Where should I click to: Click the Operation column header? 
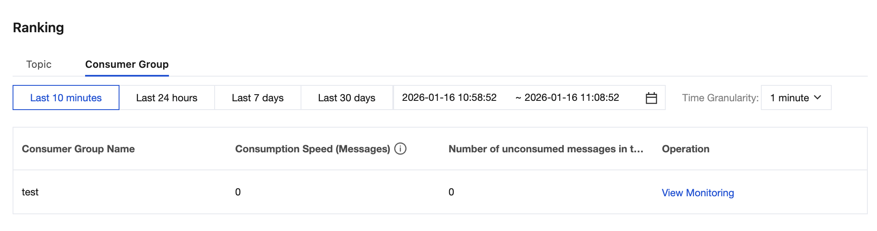pyautogui.click(x=685, y=149)
